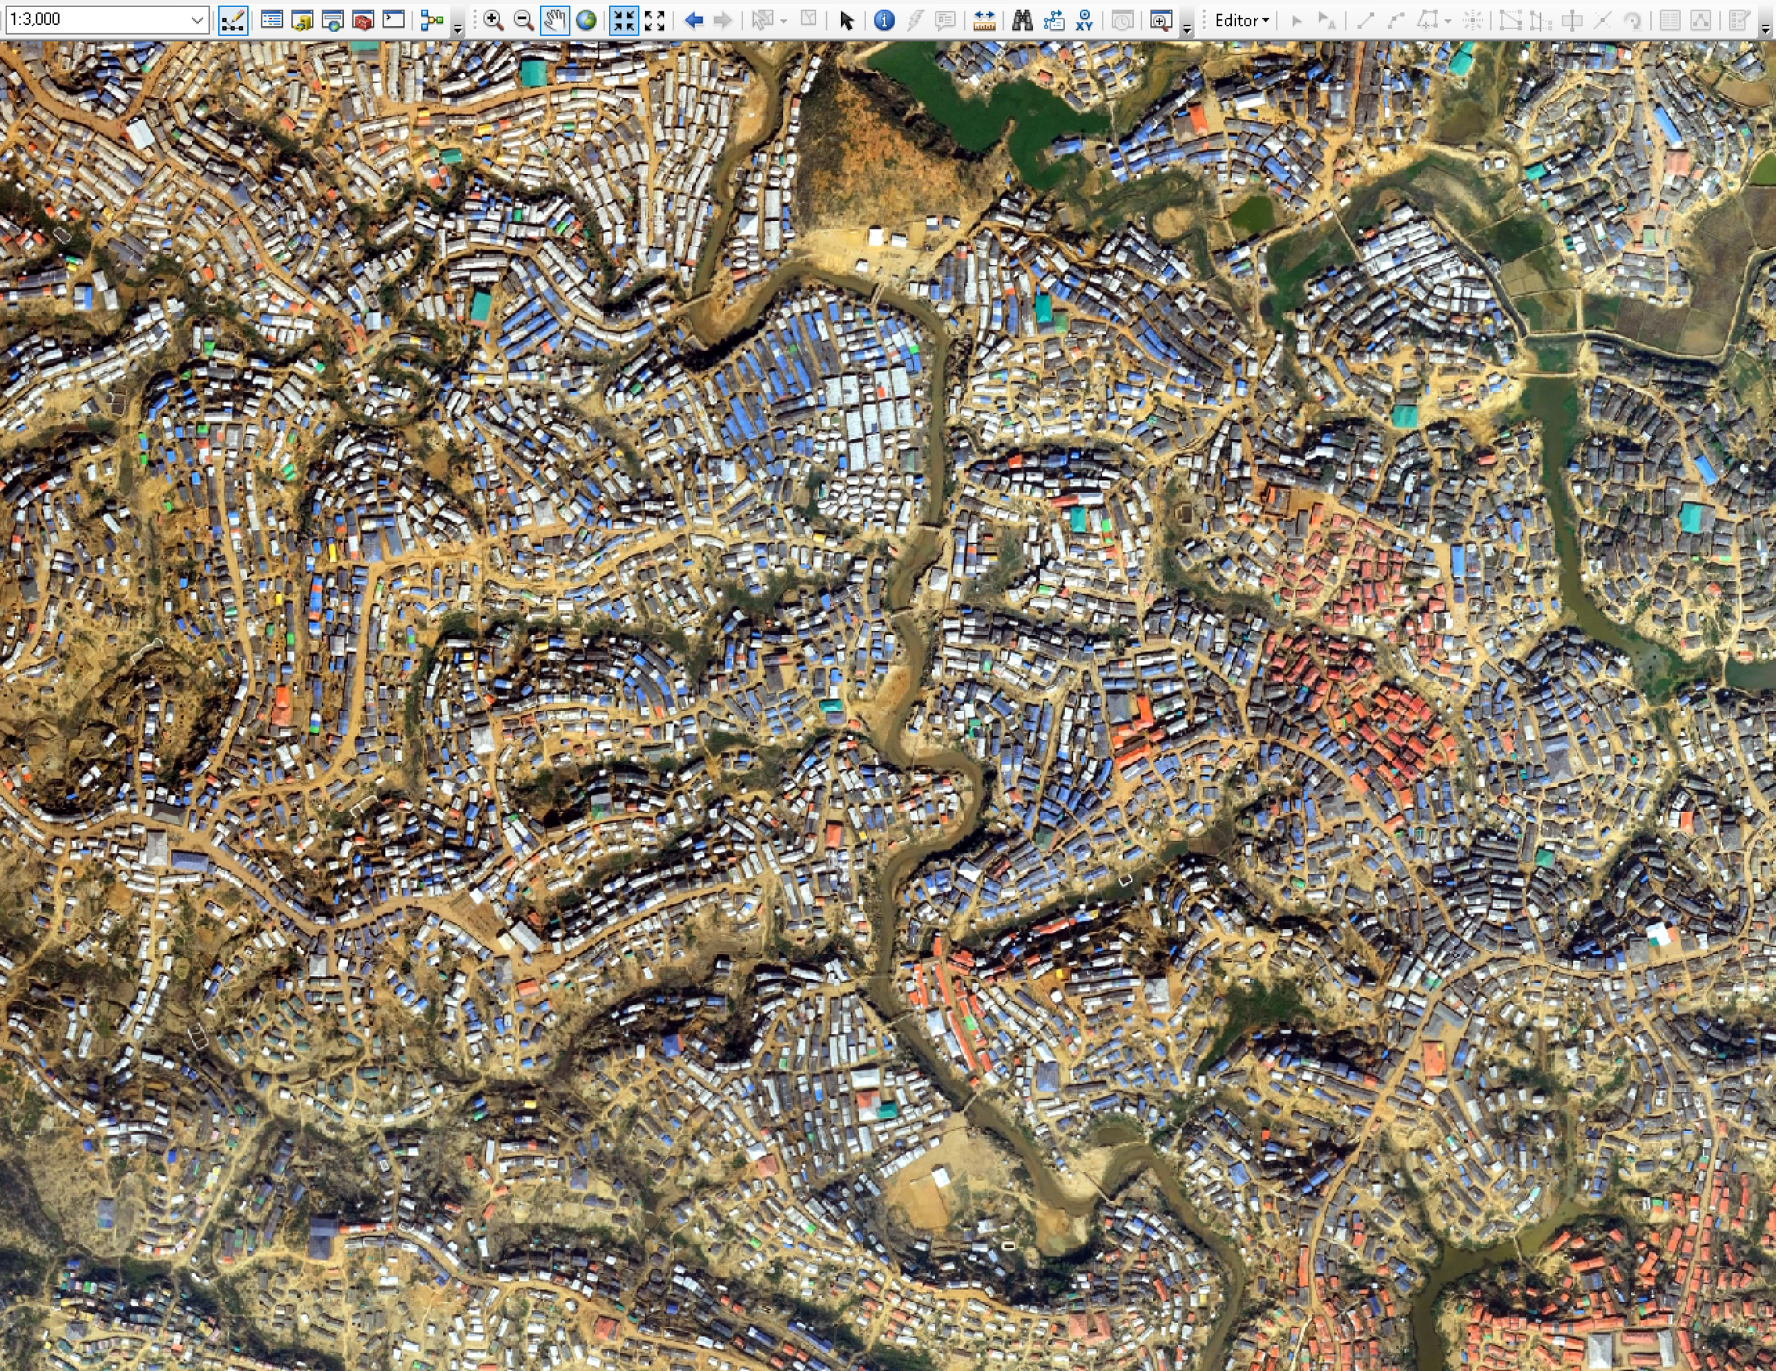Select the Zoom Out tool
The height and width of the screenshot is (1371, 1776).
point(524,21)
